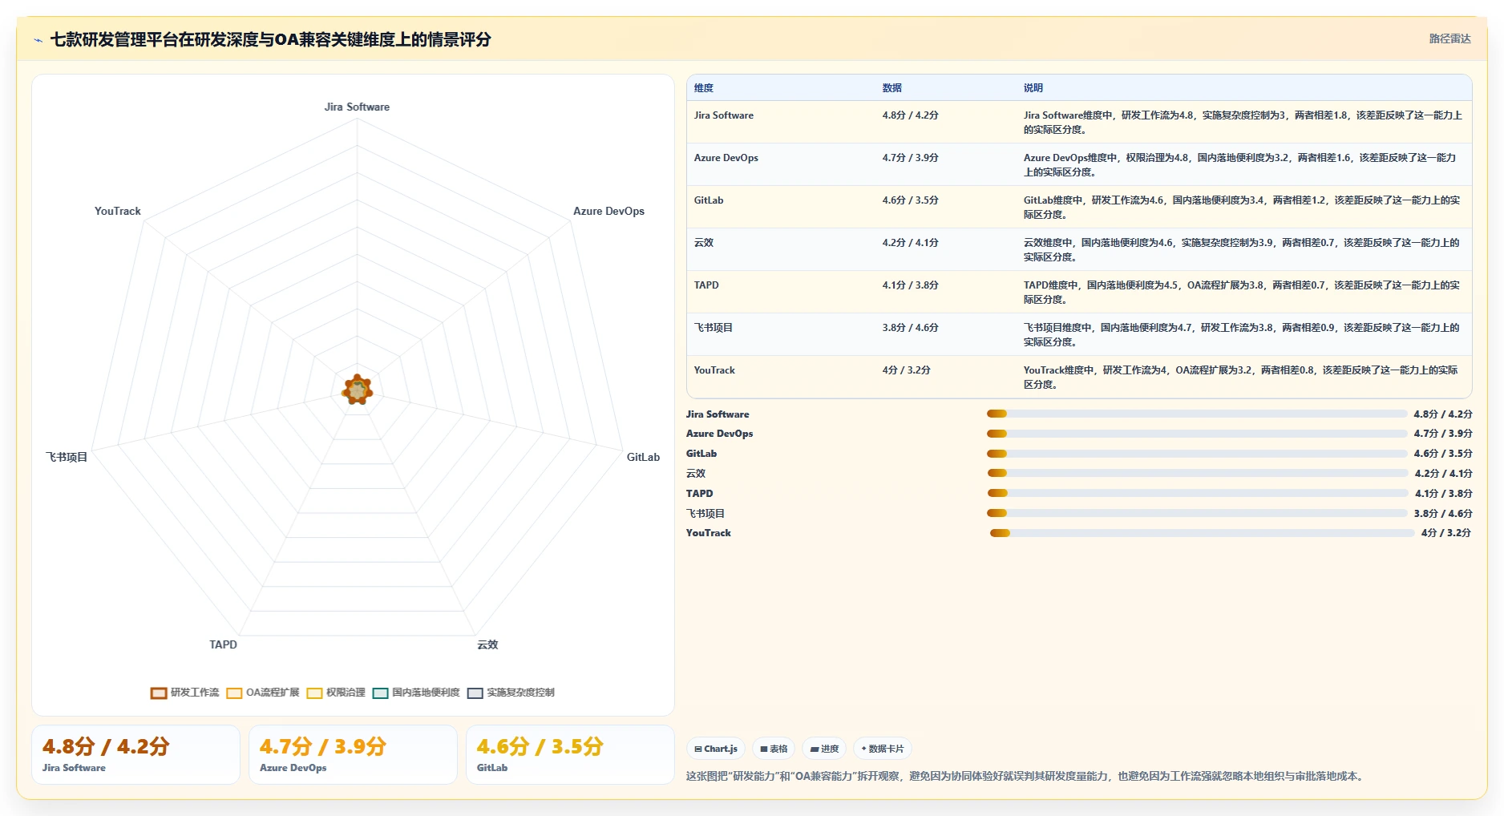Click the 3.8分 / 4.6分 progress value
1504x816 pixels.
click(x=1443, y=514)
